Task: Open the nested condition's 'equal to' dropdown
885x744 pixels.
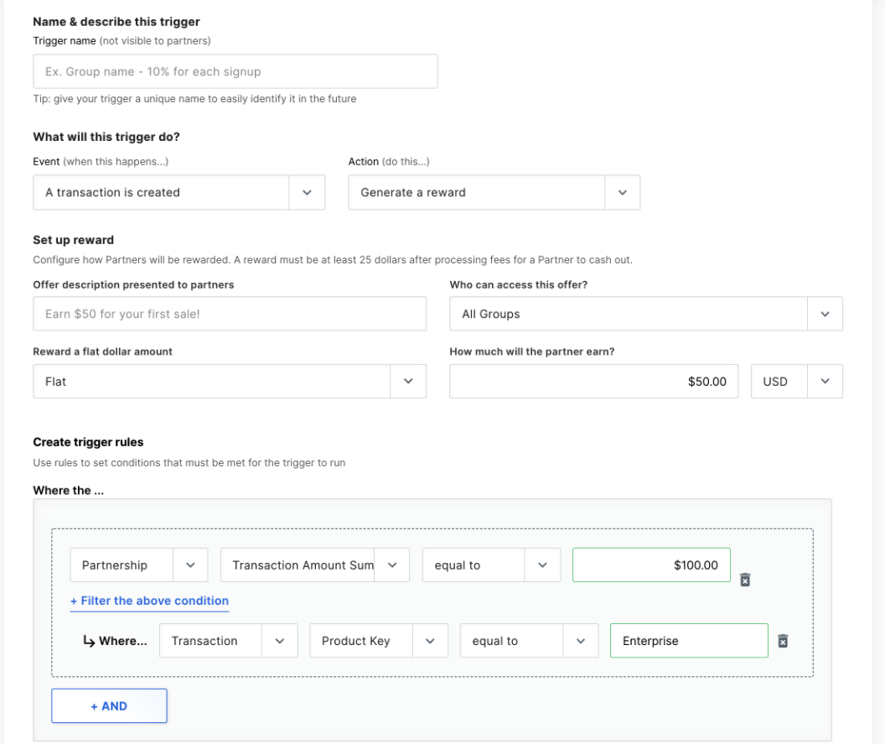Action: click(x=582, y=640)
